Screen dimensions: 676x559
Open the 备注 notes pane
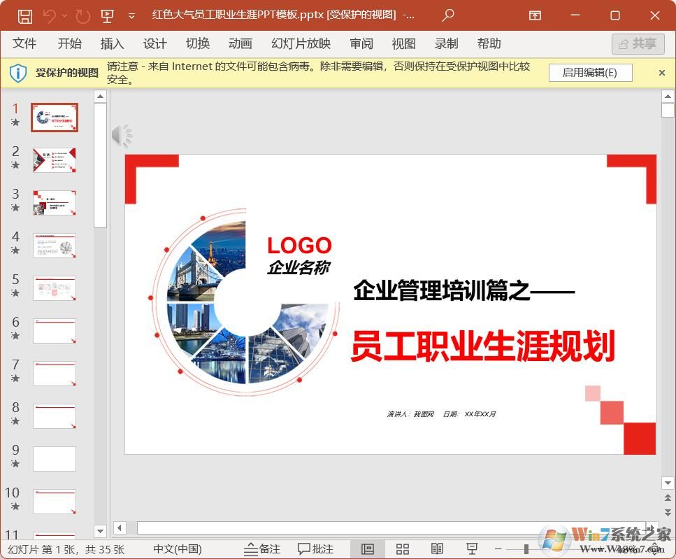(262, 549)
